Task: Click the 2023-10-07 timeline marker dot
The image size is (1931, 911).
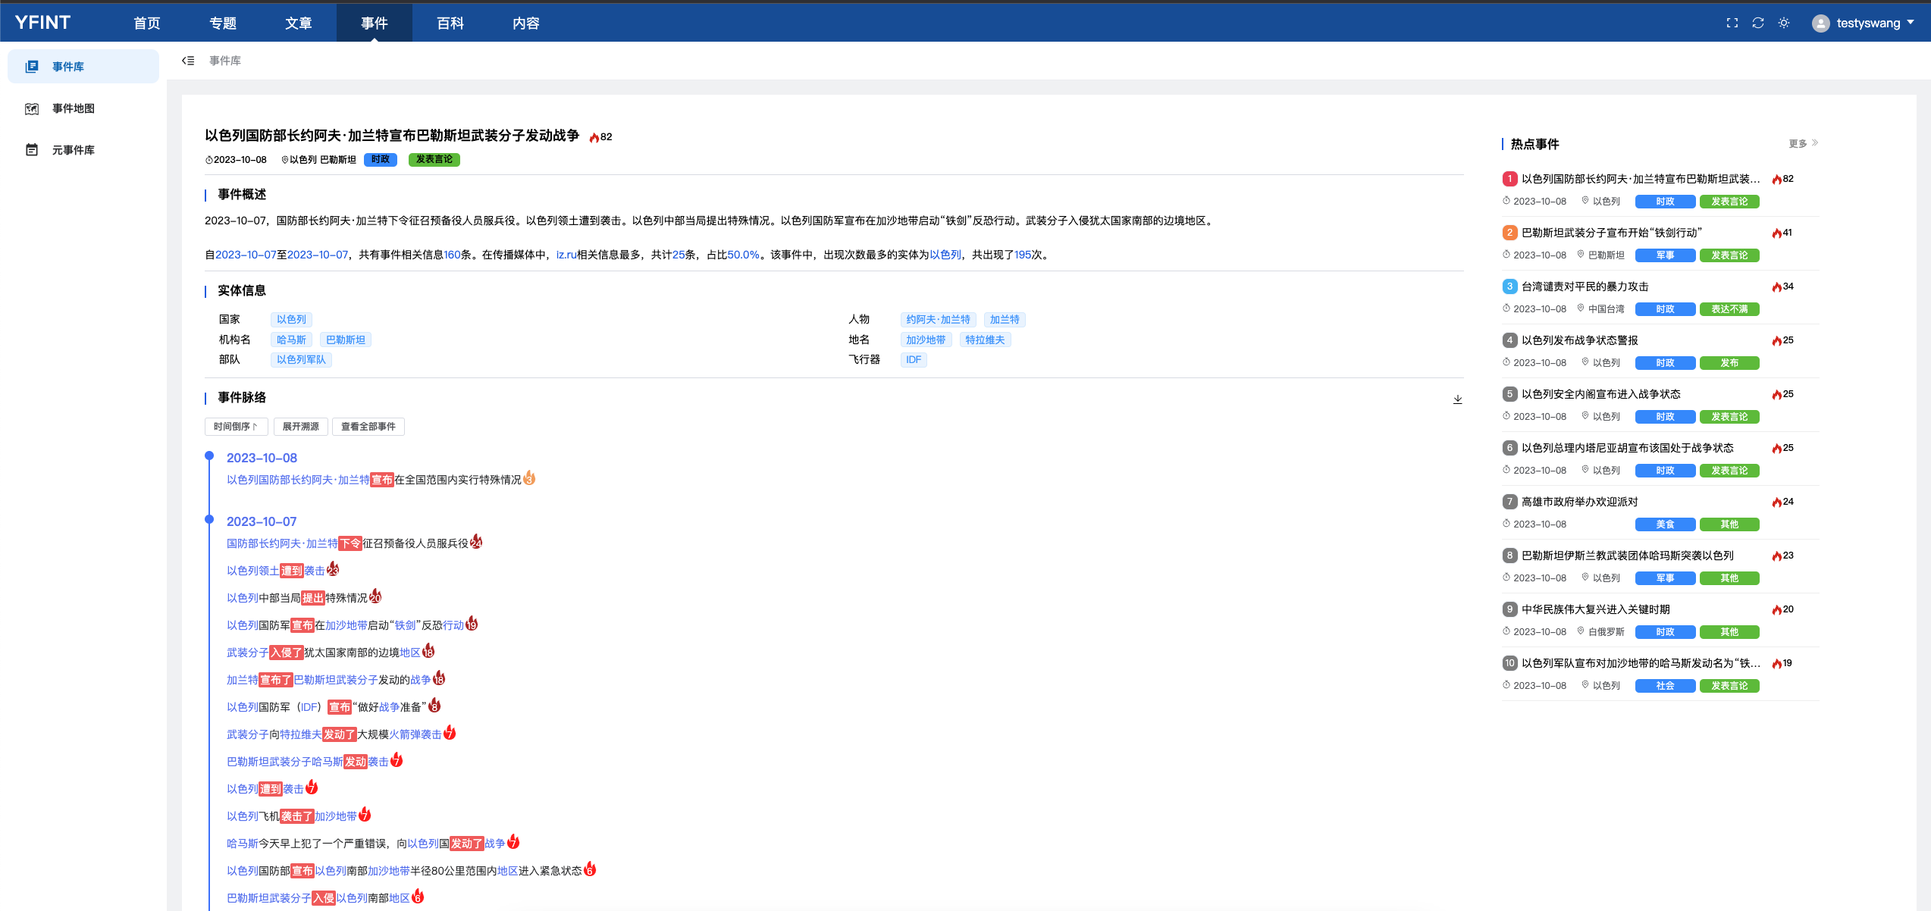Action: pyautogui.click(x=209, y=520)
